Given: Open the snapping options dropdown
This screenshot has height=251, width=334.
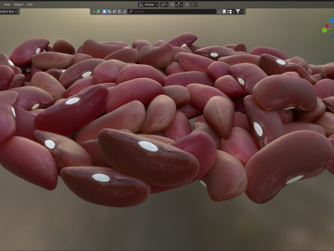Looking at the screenshot, I should click(179, 5).
